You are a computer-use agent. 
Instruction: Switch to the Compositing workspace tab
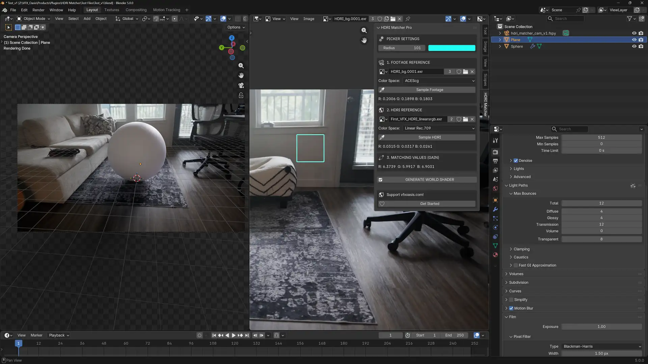pyautogui.click(x=136, y=10)
